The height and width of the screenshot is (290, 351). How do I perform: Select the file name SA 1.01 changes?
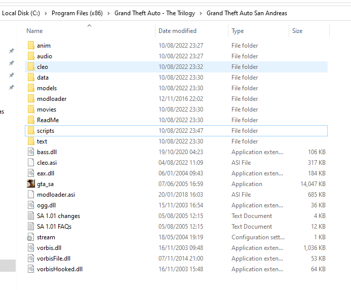click(x=58, y=216)
